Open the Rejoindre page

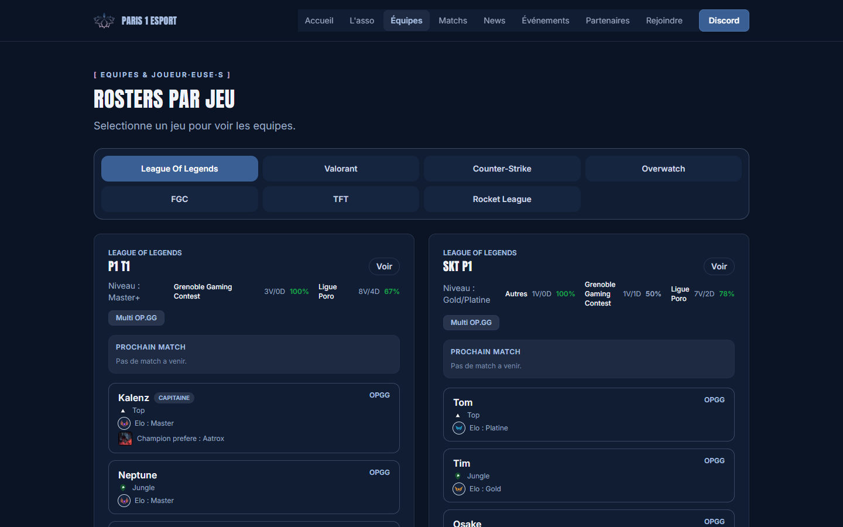[664, 20]
